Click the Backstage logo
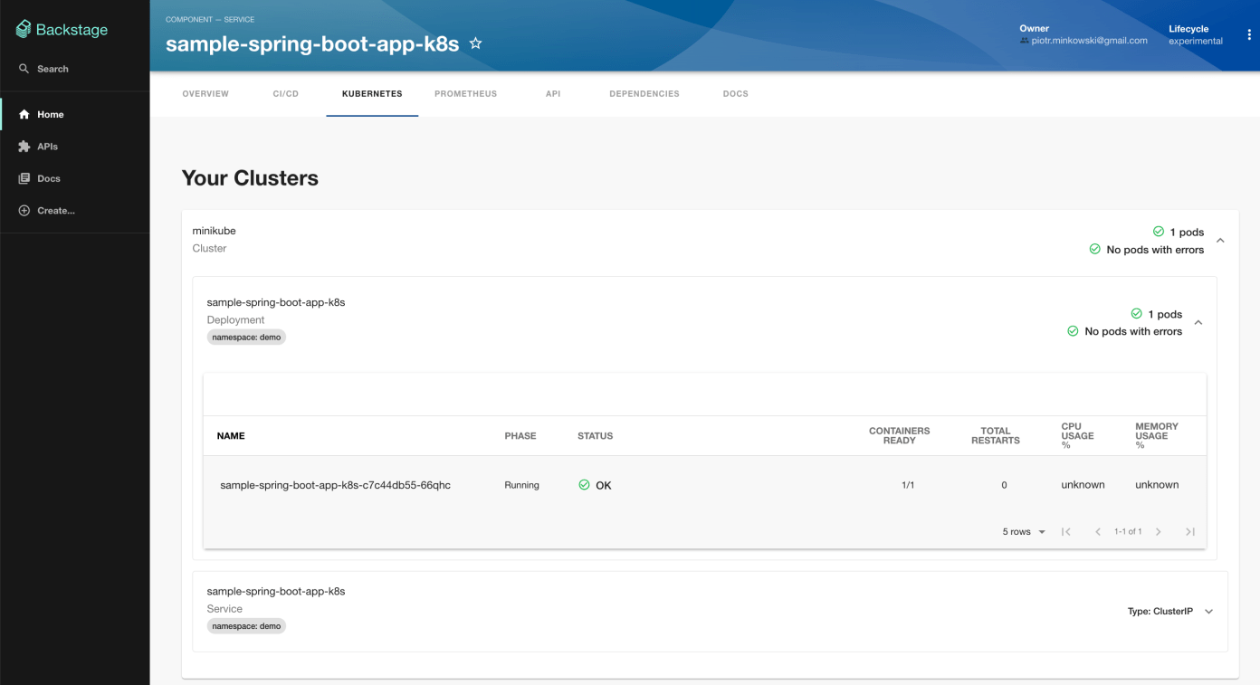1260x685 pixels. [62, 30]
